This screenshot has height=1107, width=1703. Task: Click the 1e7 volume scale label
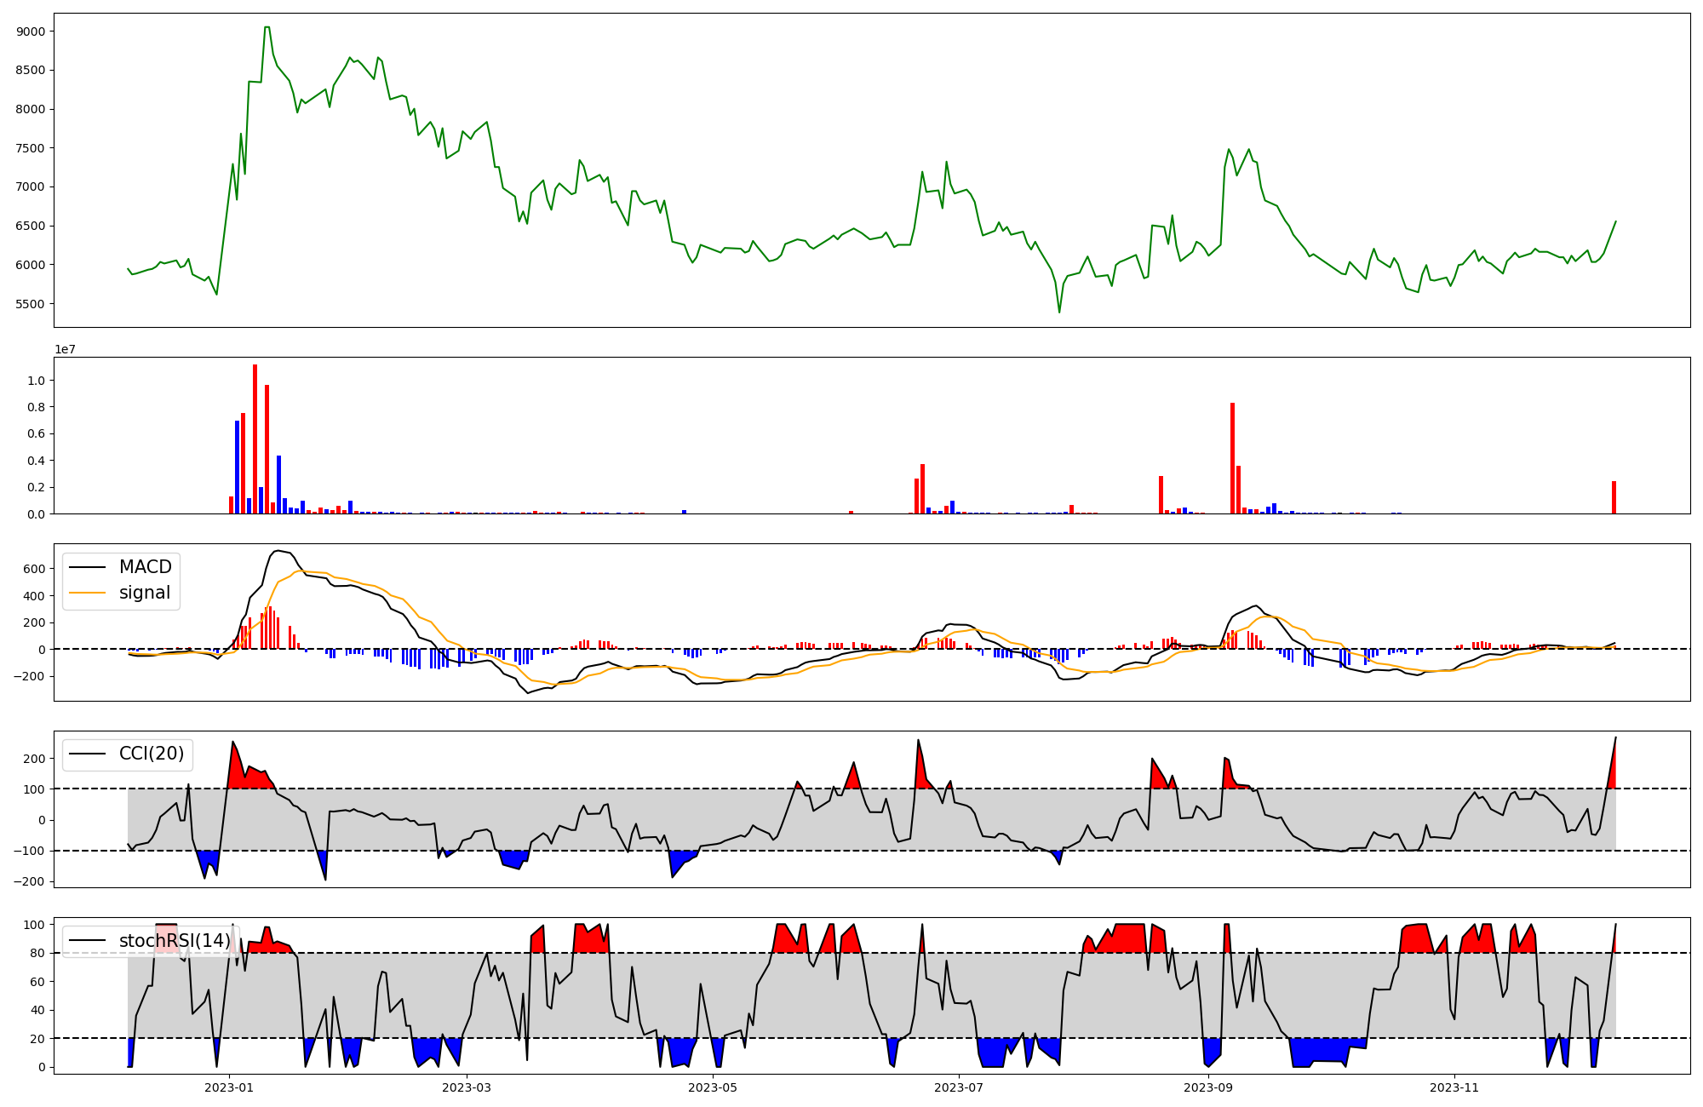click(x=66, y=350)
